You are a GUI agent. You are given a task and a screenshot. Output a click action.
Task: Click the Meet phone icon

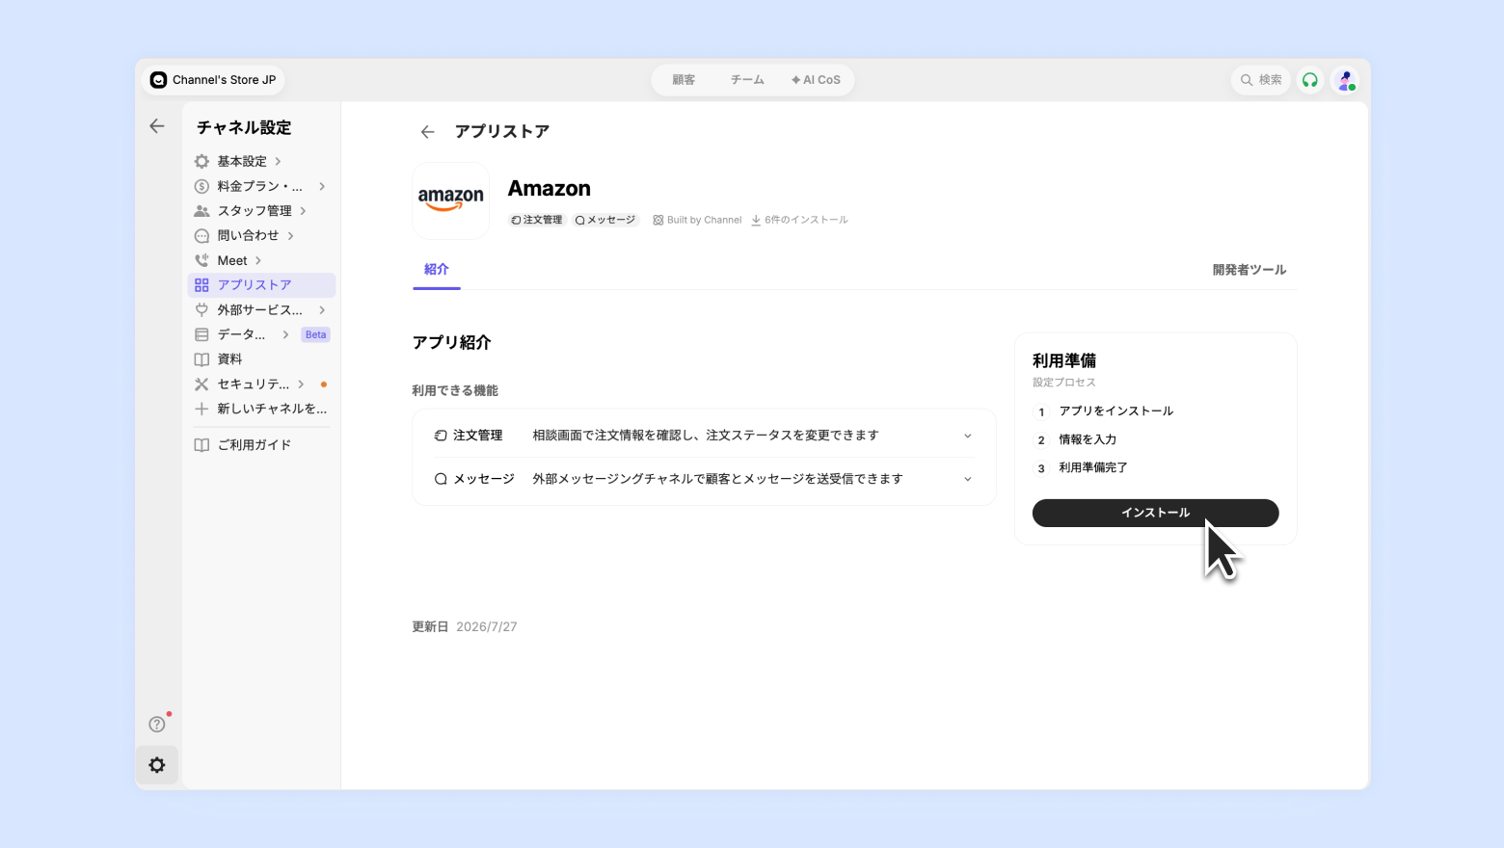pos(201,260)
